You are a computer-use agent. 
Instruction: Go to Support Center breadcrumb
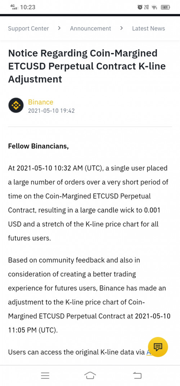(x=28, y=28)
